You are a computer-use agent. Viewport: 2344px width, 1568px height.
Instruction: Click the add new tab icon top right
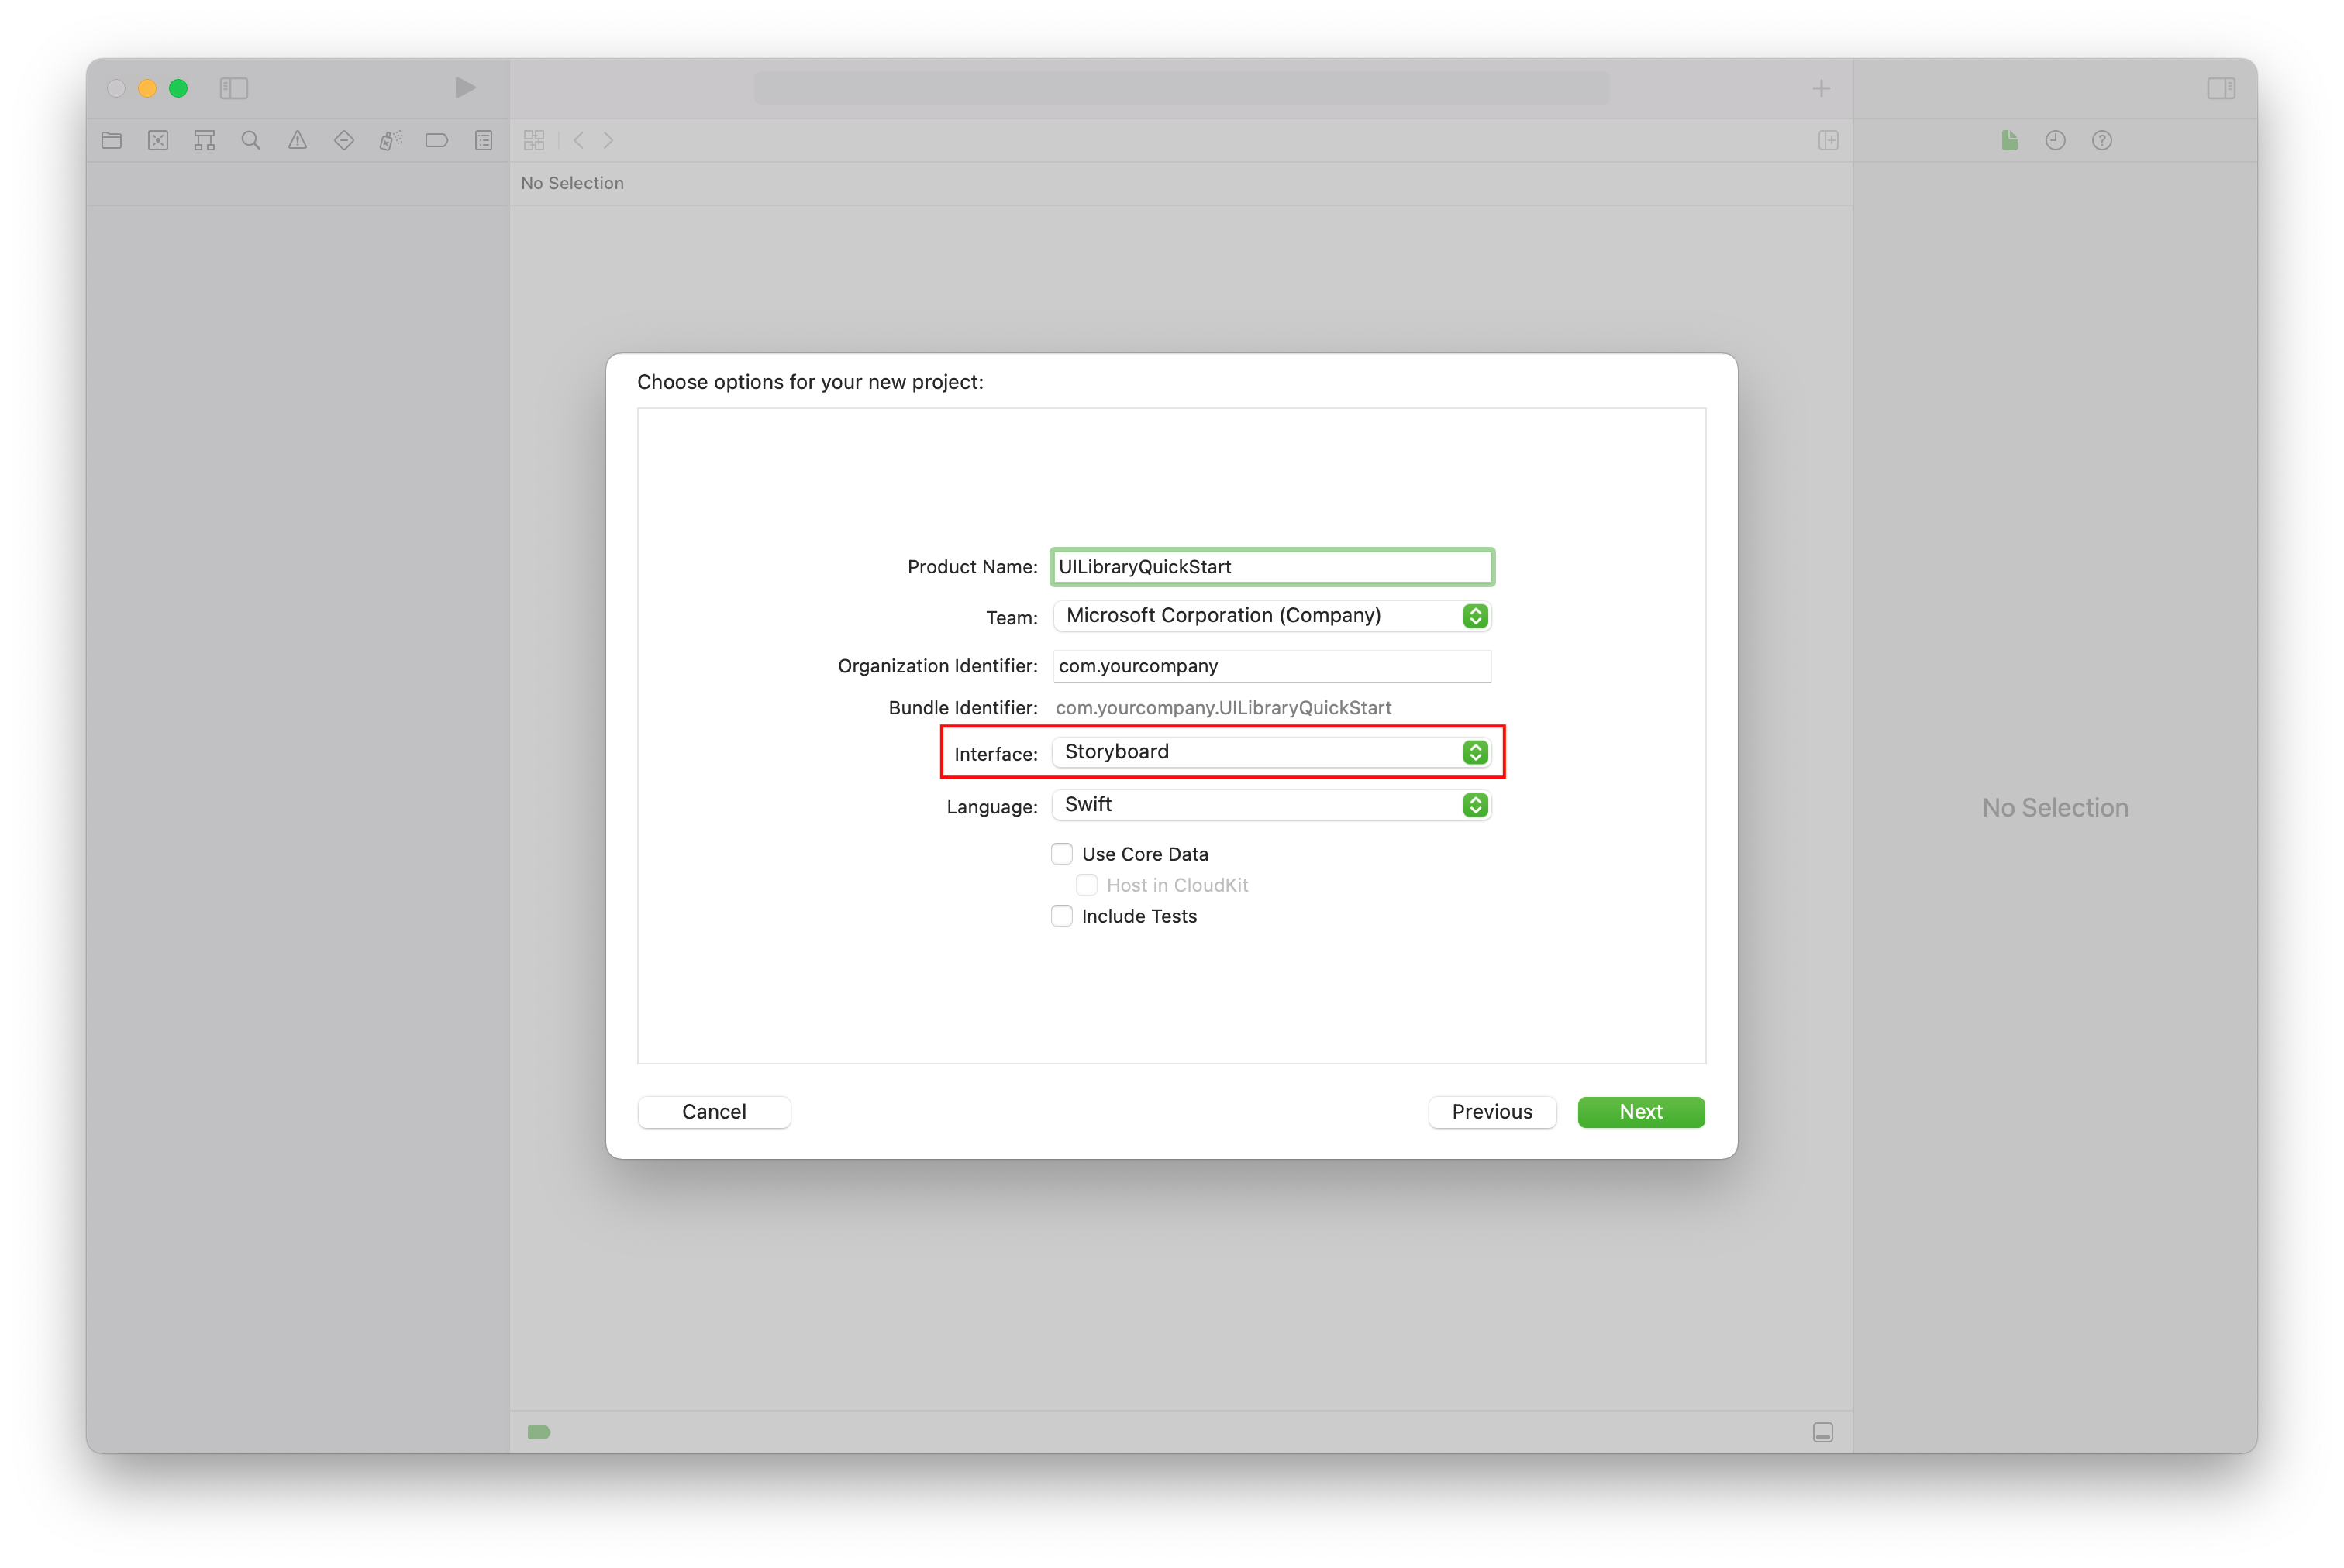point(1822,88)
